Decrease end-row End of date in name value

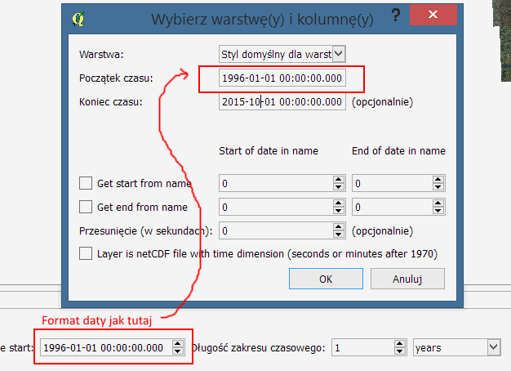pos(438,211)
